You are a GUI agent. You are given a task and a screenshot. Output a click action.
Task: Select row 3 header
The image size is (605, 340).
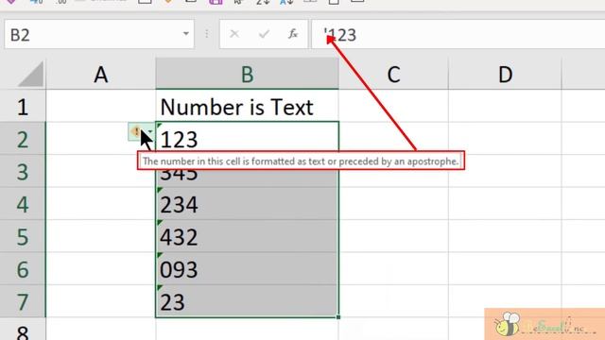(23, 171)
